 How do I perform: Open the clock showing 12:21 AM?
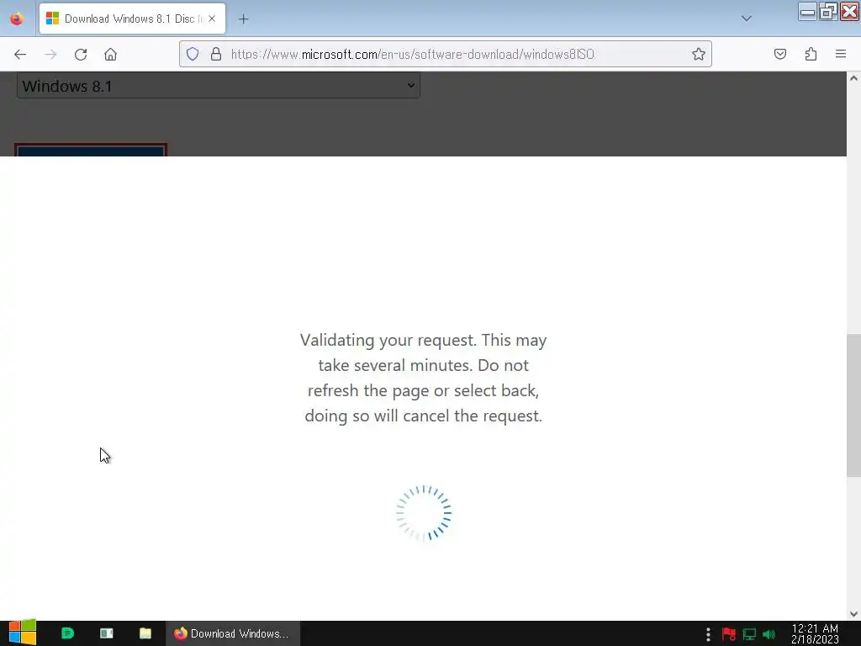pyautogui.click(x=815, y=634)
